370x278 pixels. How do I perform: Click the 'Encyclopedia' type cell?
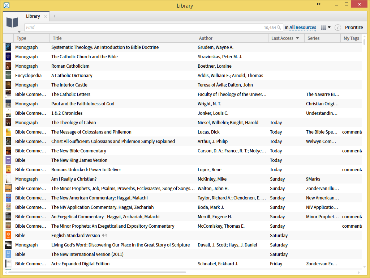tap(28, 75)
